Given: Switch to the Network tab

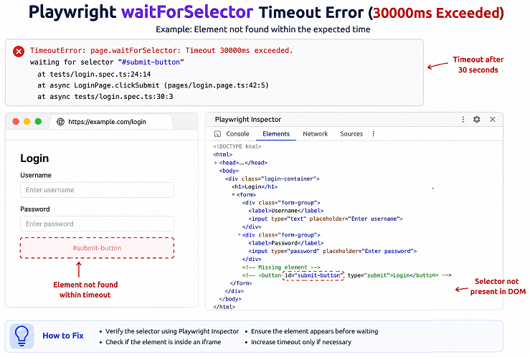Looking at the screenshot, I should pyautogui.click(x=316, y=134).
